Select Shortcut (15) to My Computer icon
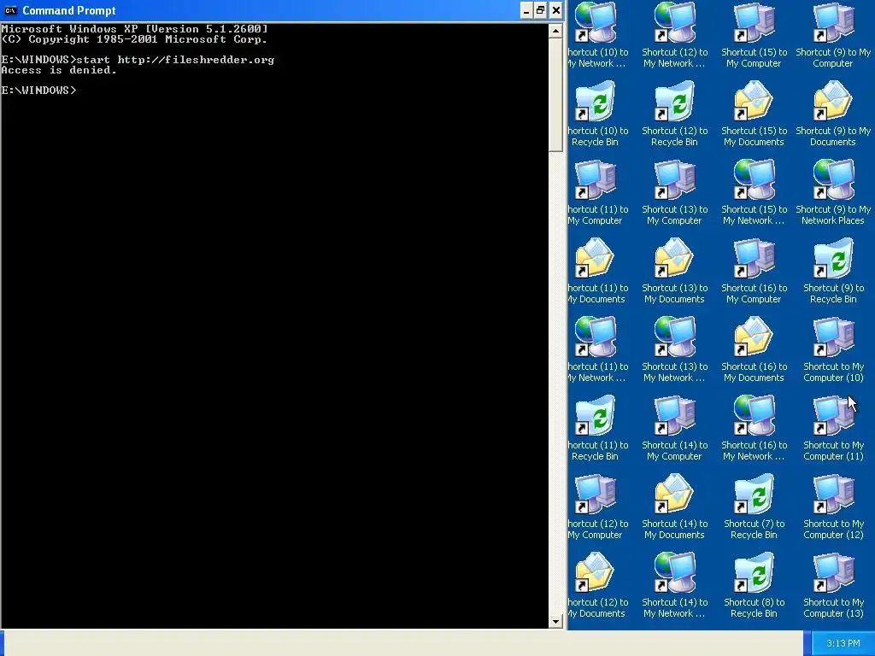This screenshot has height=656, width=875. (754, 22)
